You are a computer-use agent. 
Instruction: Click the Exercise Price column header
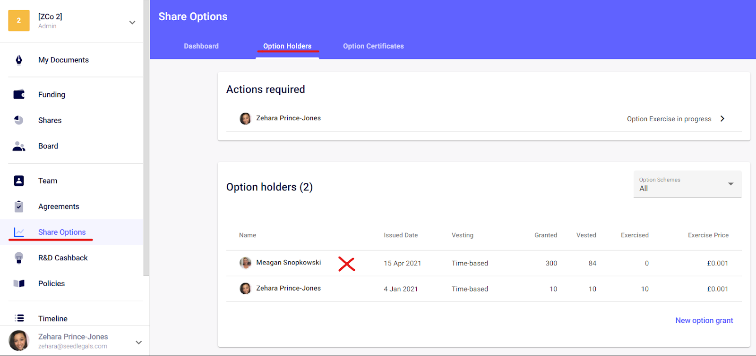pos(708,235)
